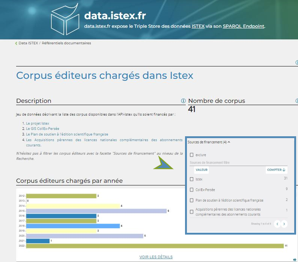Click VOIR LES DÉTAILS below the chart

156,257
